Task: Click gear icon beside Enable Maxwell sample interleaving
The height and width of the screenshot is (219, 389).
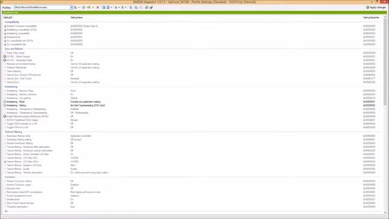Action: pos(5,116)
